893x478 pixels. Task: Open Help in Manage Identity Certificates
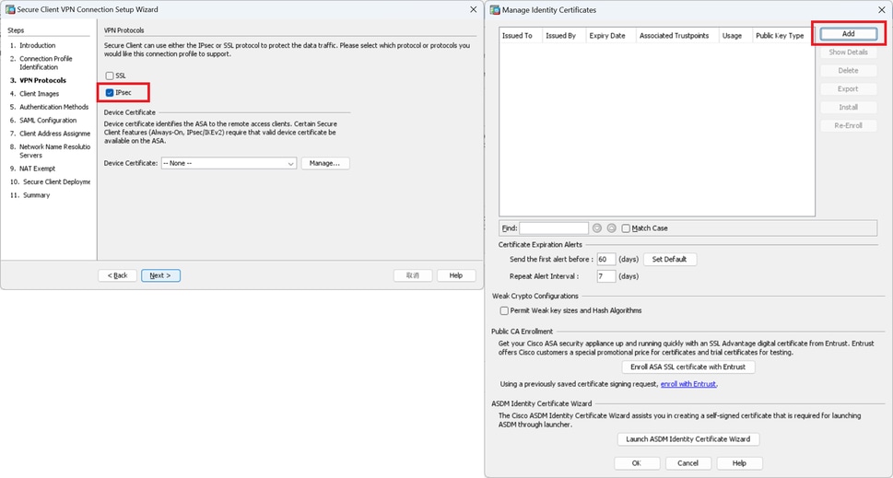tap(739, 463)
